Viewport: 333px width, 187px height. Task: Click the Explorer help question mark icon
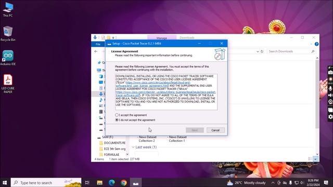pyautogui.click(x=316, y=44)
